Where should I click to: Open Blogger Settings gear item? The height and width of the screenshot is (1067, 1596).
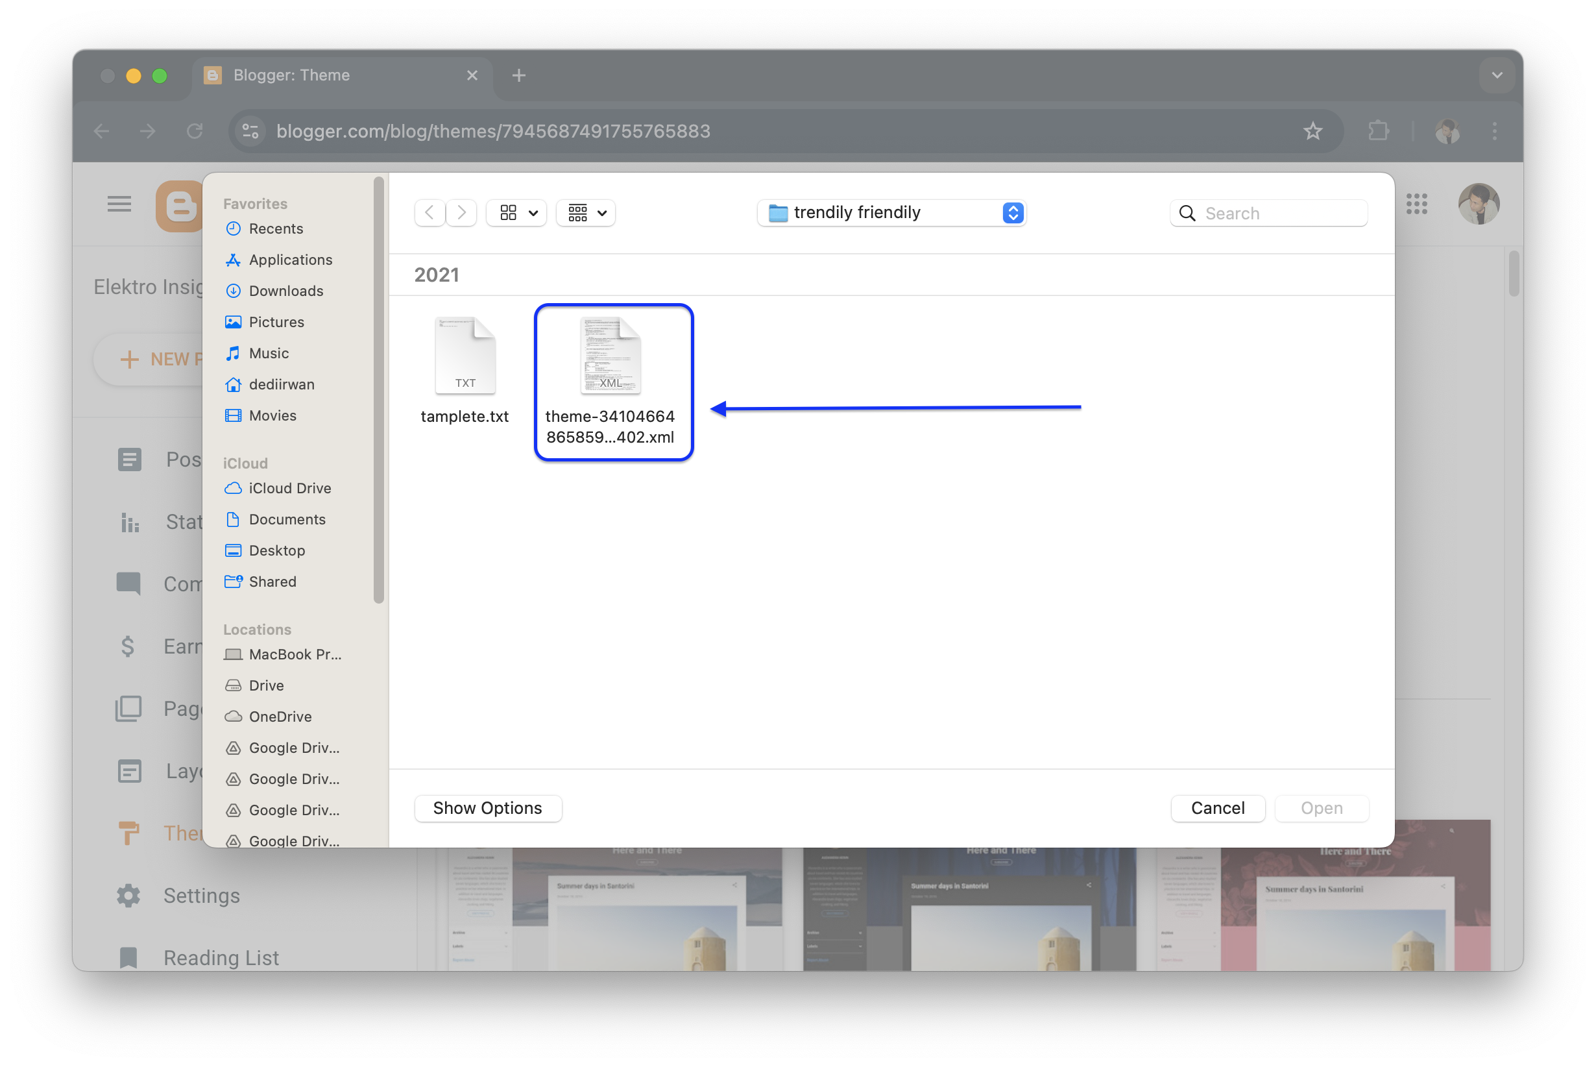(x=178, y=896)
